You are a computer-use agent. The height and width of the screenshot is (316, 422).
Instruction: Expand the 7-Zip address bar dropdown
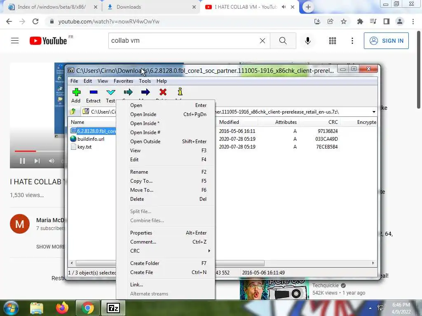pyautogui.click(x=374, y=112)
